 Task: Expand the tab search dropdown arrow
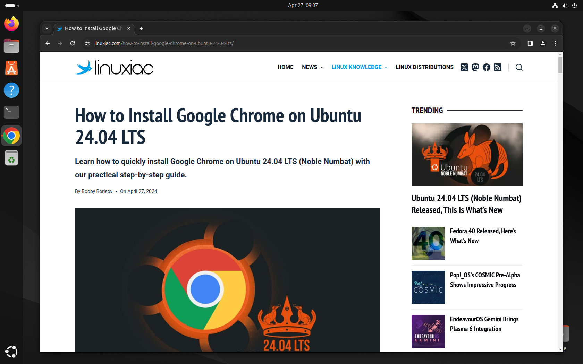pyautogui.click(x=47, y=28)
